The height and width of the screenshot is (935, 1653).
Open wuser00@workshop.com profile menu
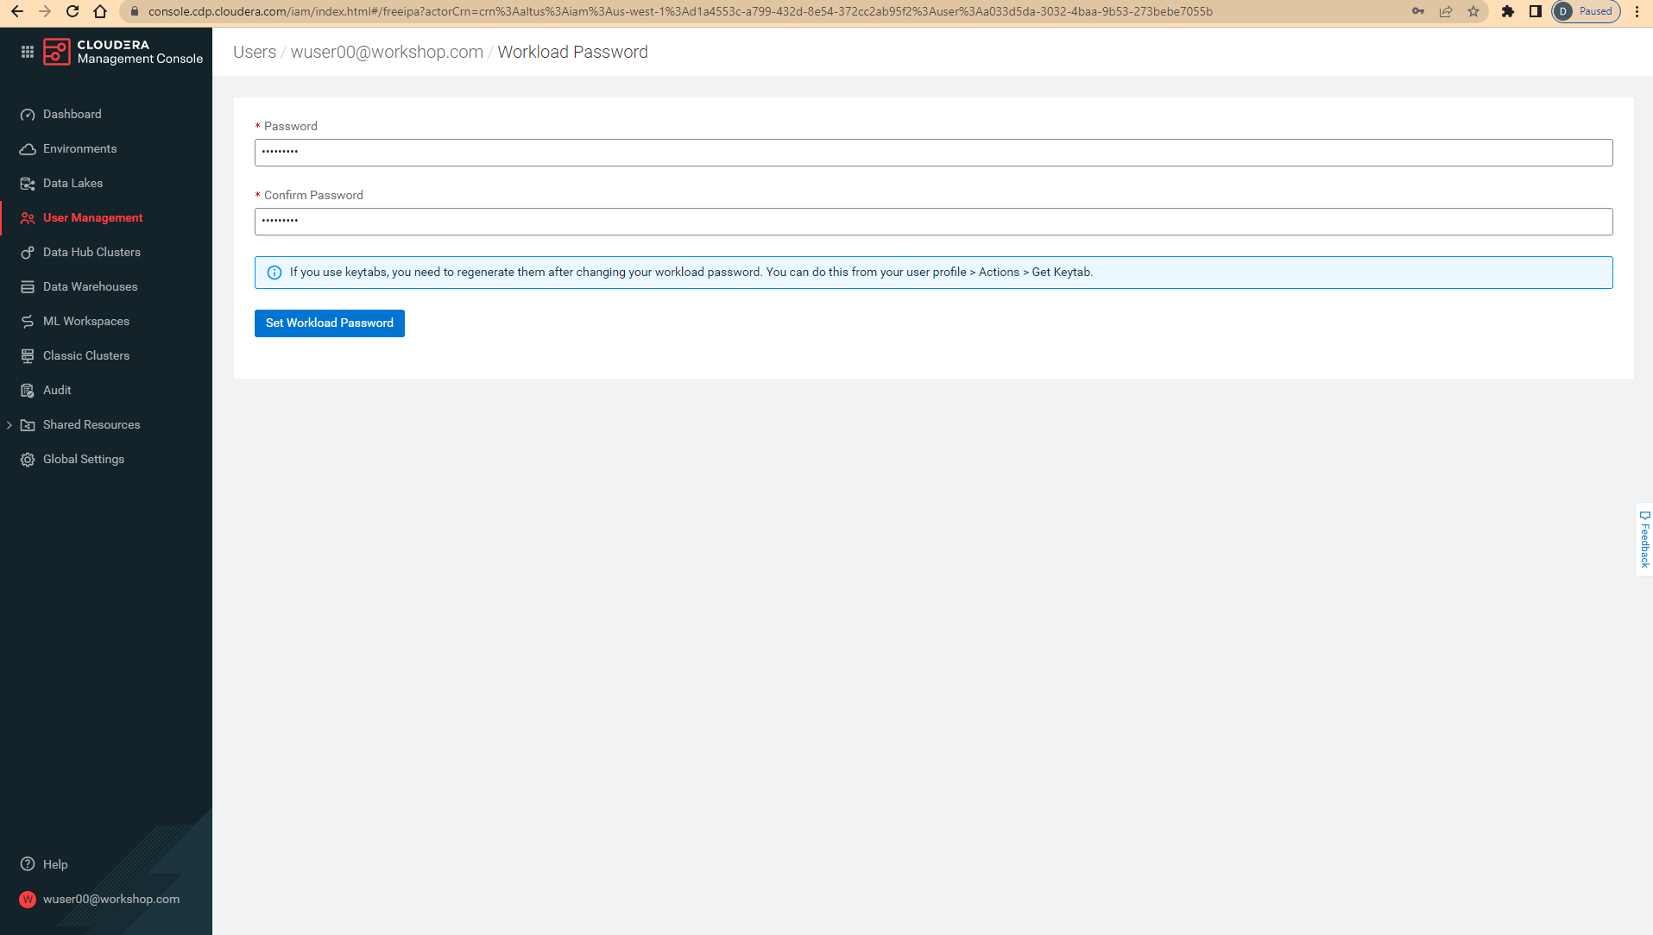pyautogui.click(x=111, y=899)
